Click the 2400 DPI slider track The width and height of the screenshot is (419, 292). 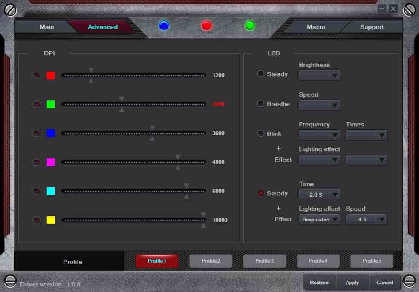pyautogui.click(x=134, y=104)
